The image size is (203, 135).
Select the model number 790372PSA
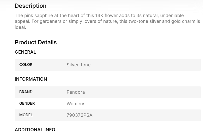coord(79,115)
